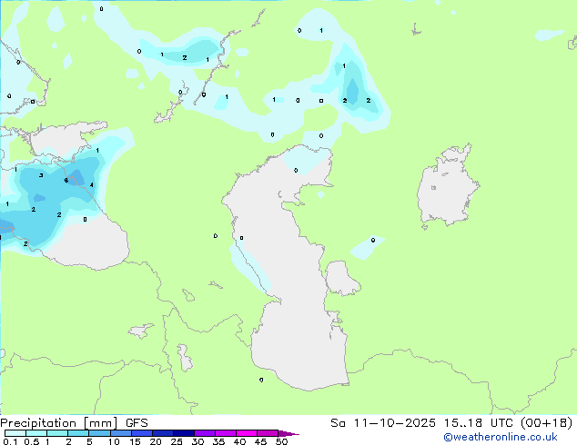The width and height of the screenshot is (577, 445).
Task: Click the 'Sa 11-10-2025' date text
Action: click(383, 423)
